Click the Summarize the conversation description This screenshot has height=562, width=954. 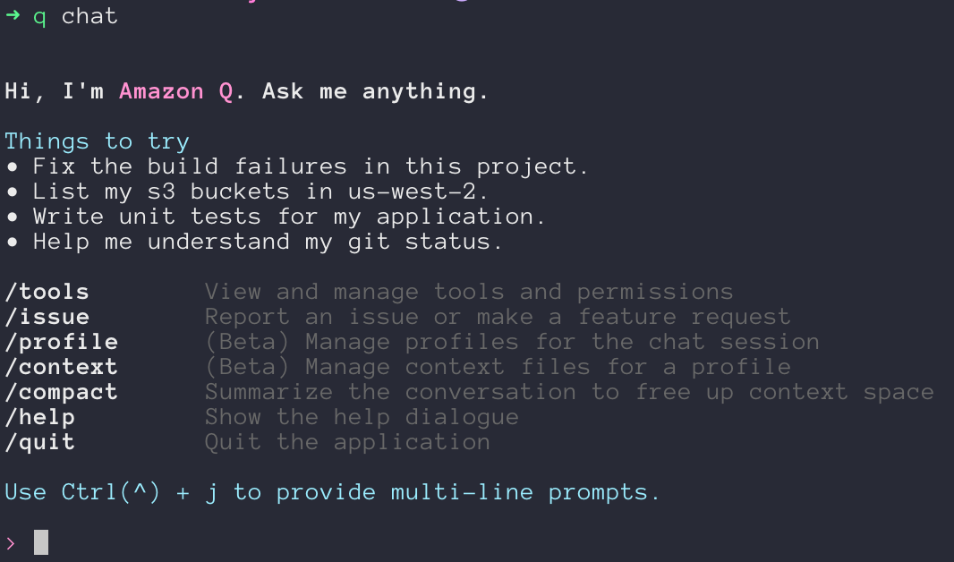(569, 392)
